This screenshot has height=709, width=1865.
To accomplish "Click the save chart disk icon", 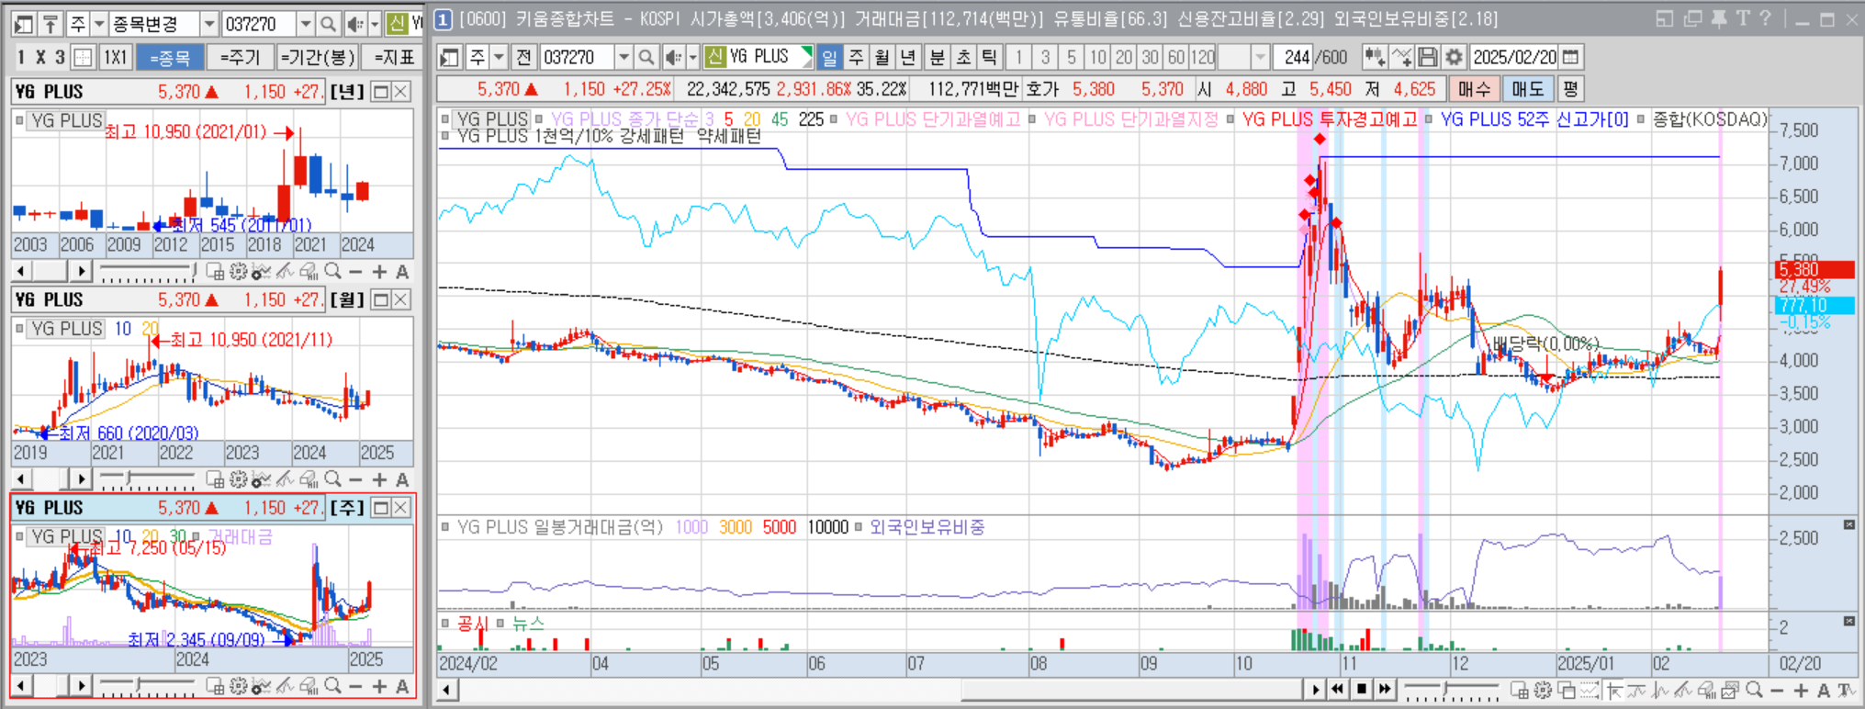I will click(x=1427, y=57).
